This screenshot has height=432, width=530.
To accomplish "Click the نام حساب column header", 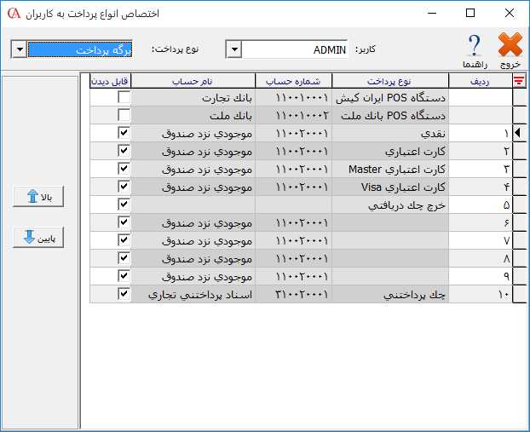I will 193,80.
